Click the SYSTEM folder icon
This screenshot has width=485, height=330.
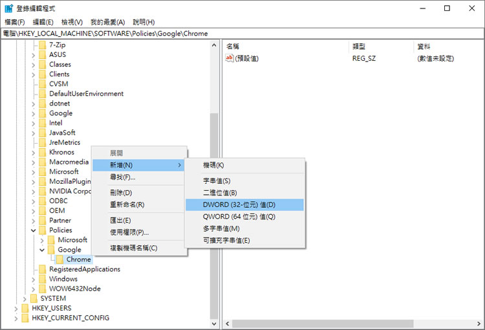[x=34, y=299]
